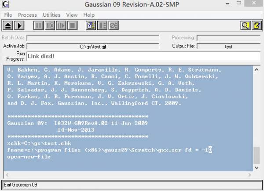Click the 'fname=c:\program files' output line
Image resolution: width=264 pixels, height=191 pixels.
point(110,150)
